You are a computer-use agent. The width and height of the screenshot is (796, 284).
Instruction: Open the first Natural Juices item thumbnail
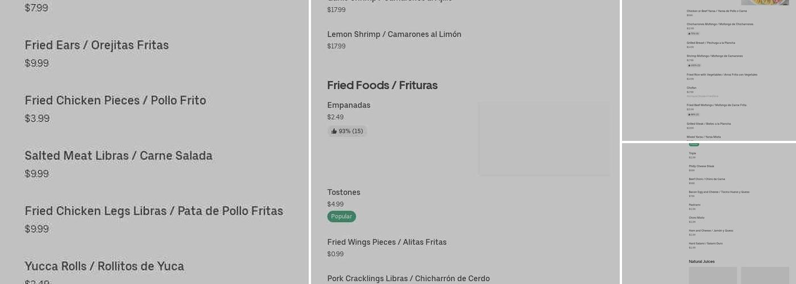point(712,275)
